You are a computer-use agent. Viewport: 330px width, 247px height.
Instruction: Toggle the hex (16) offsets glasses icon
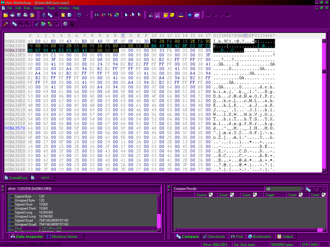click(x=157, y=15)
